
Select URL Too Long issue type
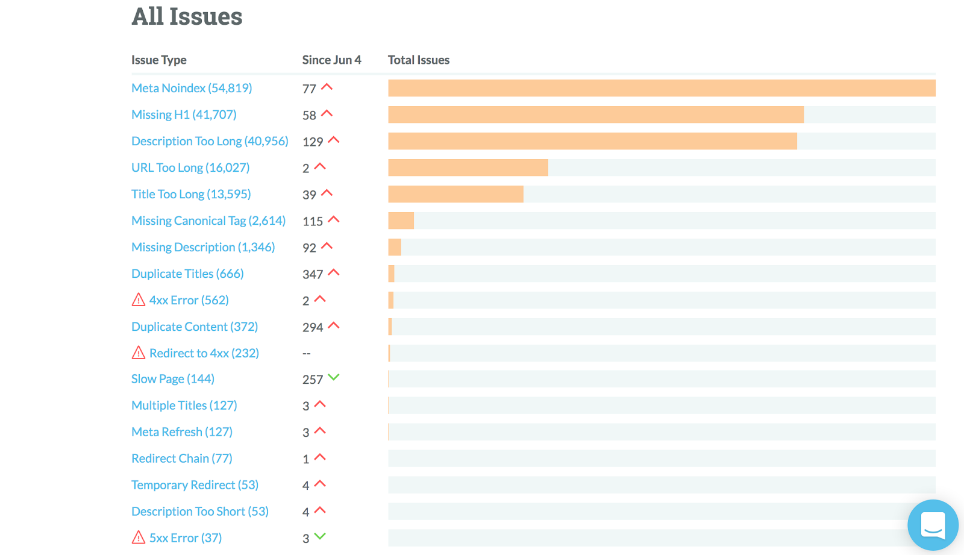tap(190, 168)
